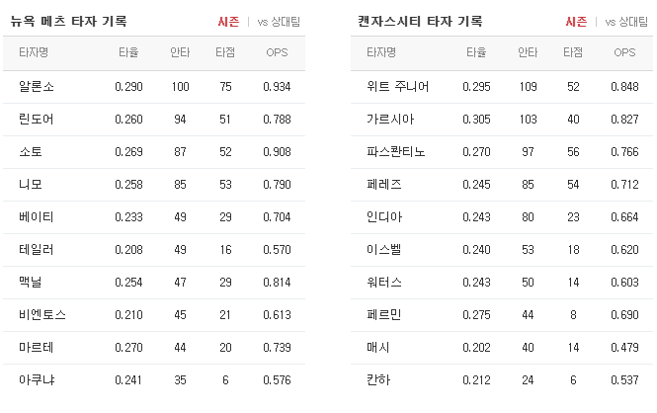Click 타율 column header in Mets table
Image resolution: width=657 pixels, height=413 pixels.
(x=128, y=52)
